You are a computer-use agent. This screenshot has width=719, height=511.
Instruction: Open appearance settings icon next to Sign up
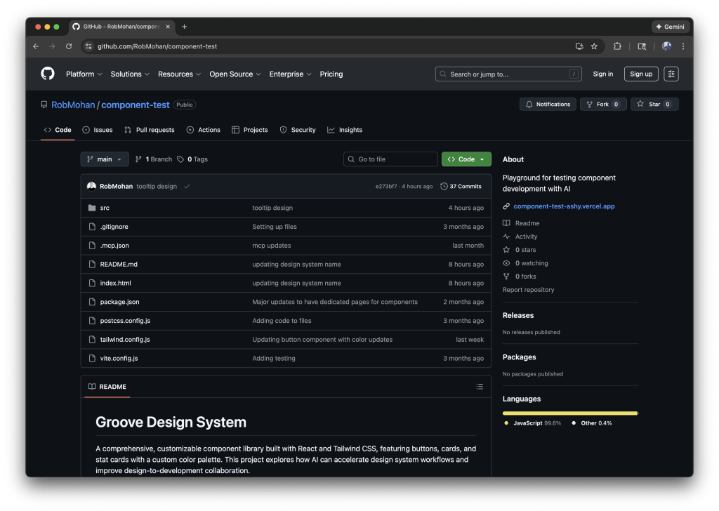point(671,74)
